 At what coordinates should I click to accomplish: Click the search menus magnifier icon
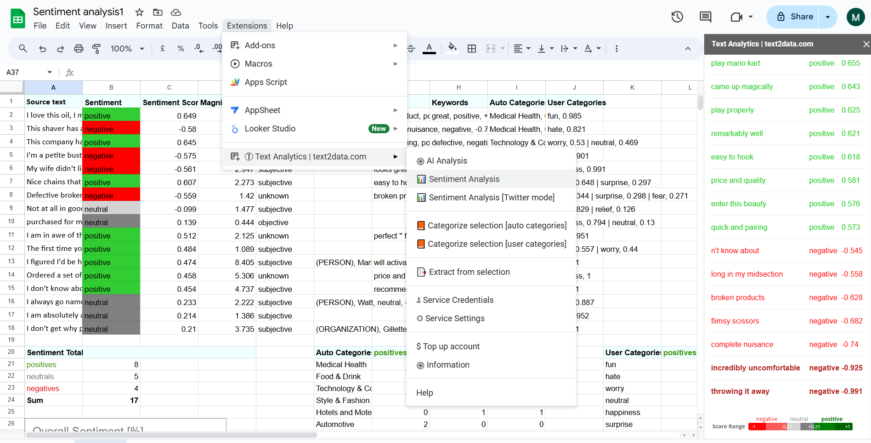23,48
